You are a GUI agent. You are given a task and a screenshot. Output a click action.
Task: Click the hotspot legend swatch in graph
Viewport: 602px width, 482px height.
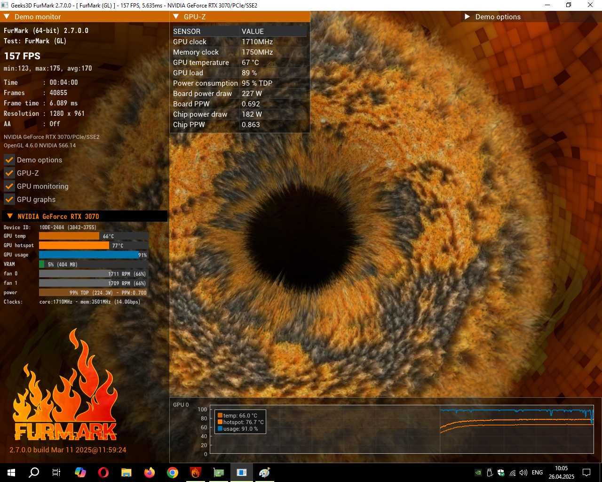coord(220,422)
